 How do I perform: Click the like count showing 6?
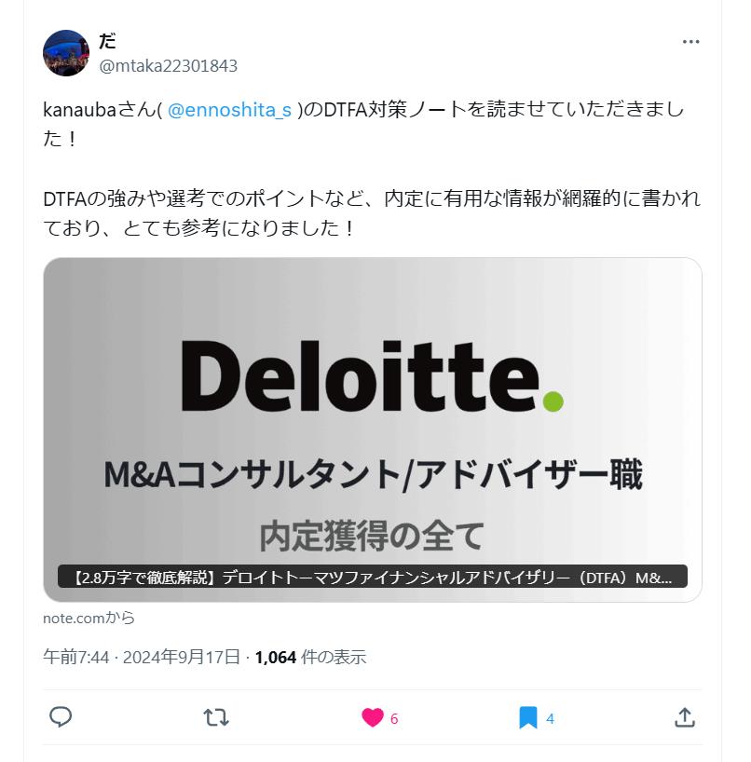tap(394, 718)
